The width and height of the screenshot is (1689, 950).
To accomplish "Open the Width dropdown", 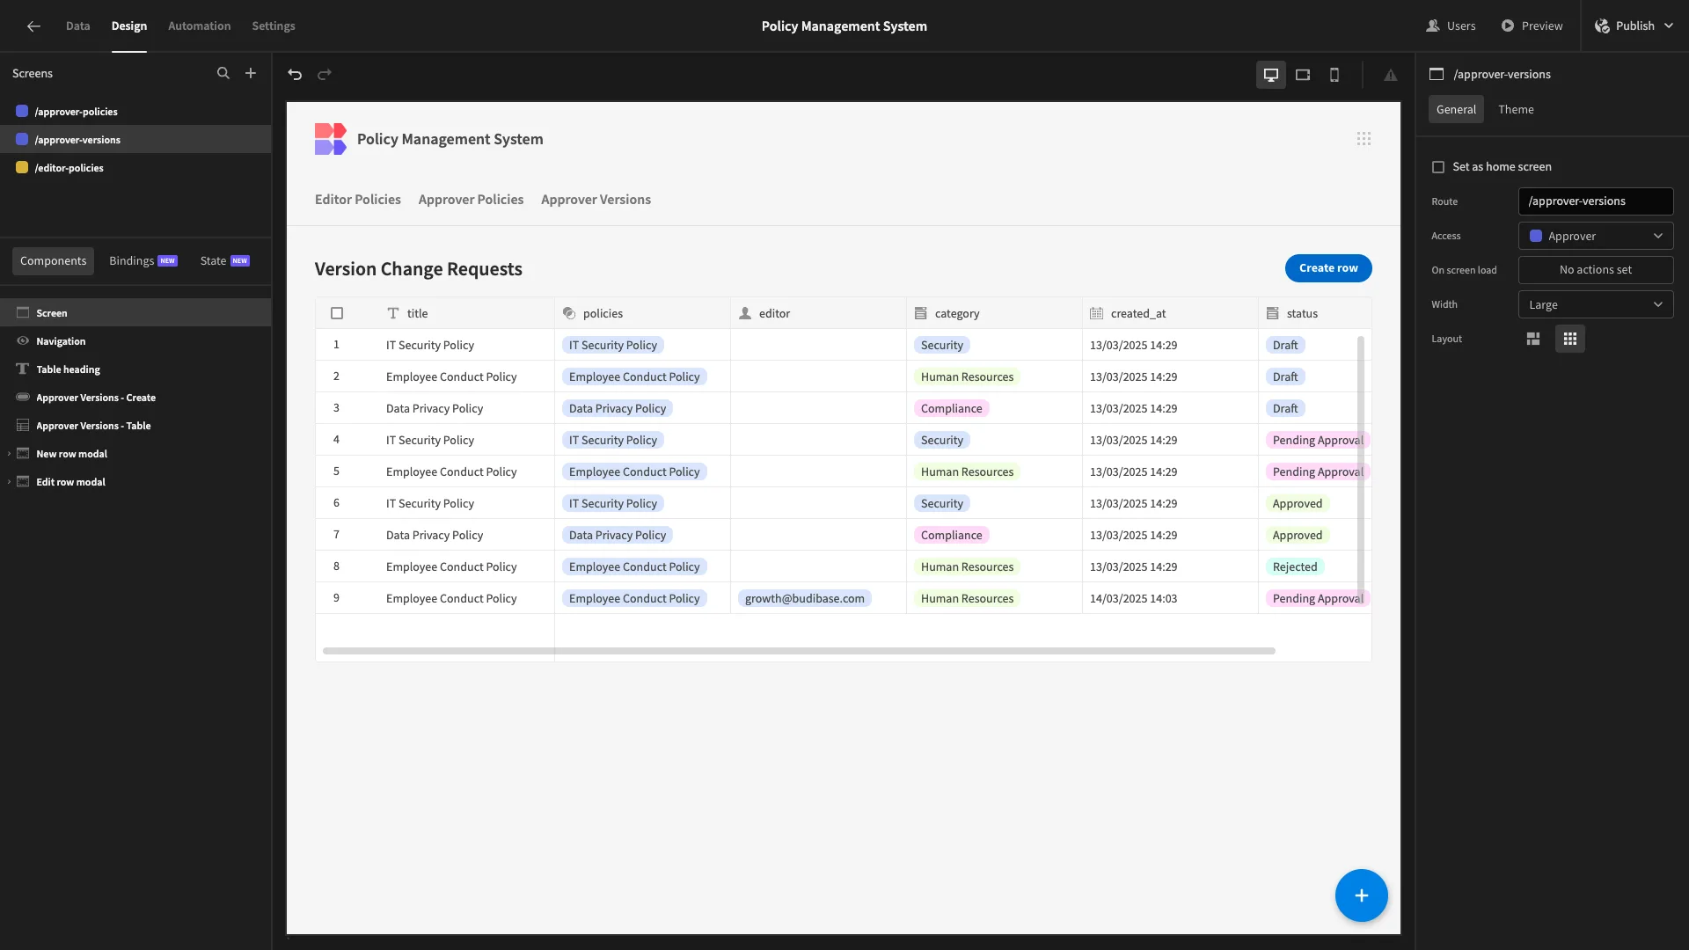I will tap(1596, 305).
